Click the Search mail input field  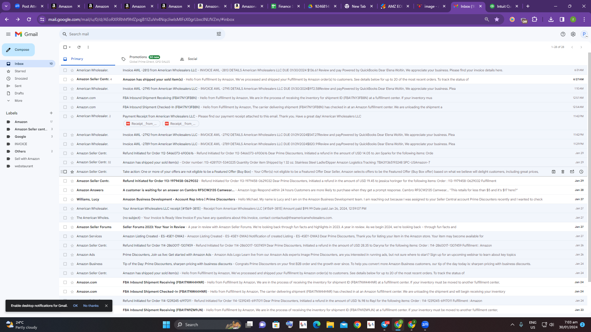click(x=142, y=34)
